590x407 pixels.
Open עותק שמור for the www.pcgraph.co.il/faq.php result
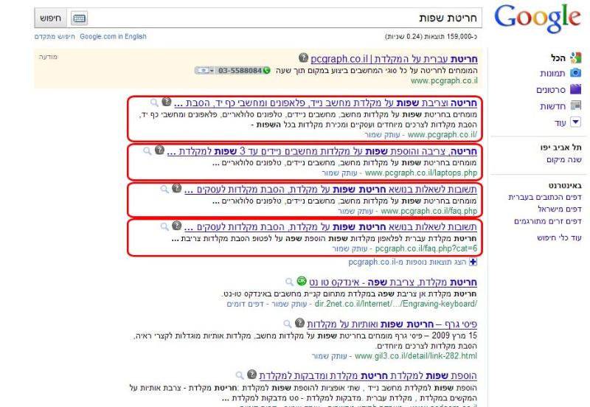pos(355,211)
